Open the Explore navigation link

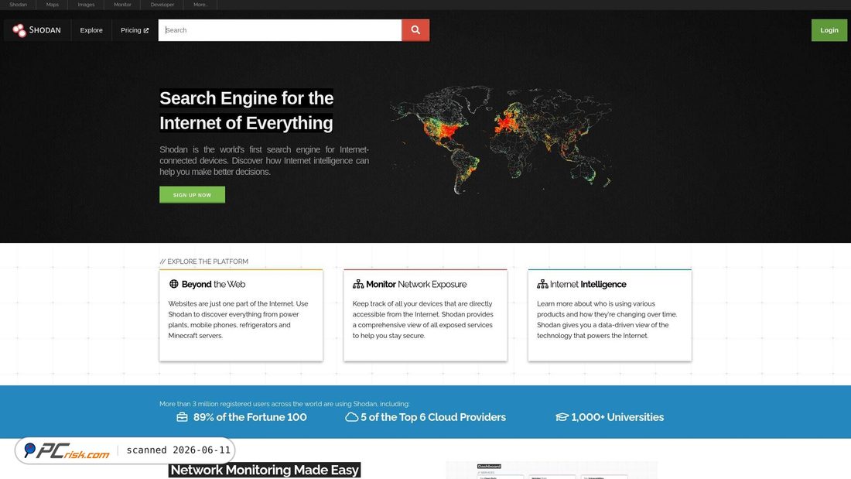91,30
